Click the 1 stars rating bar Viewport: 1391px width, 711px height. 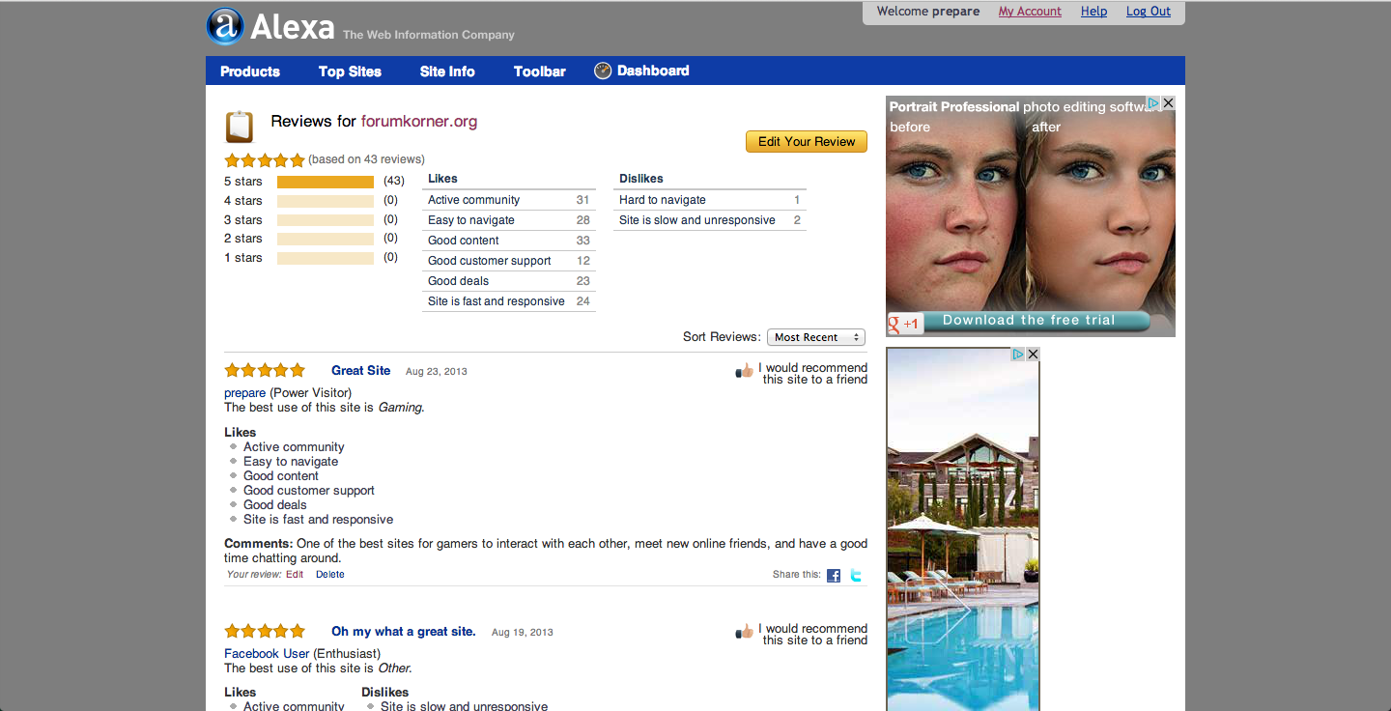pos(326,258)
